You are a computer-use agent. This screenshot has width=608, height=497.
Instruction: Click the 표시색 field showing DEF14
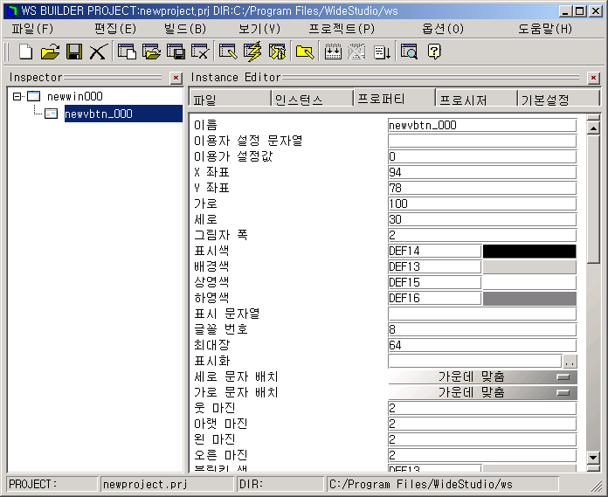435,252
